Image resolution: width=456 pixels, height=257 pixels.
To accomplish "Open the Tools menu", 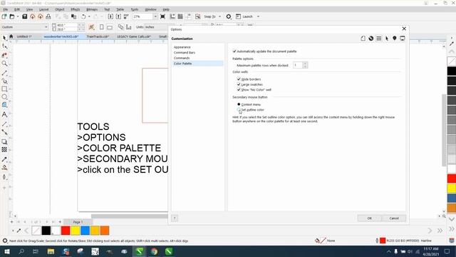I will pos(135,9).
